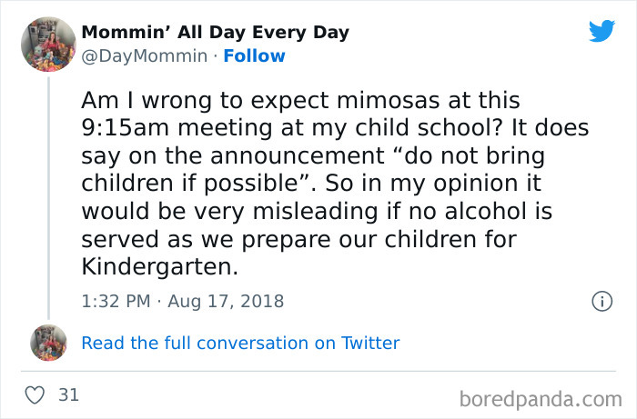Screen dimensions: 637x419
Task: Like the tweet with the heart icon
Action: (36, 395)
